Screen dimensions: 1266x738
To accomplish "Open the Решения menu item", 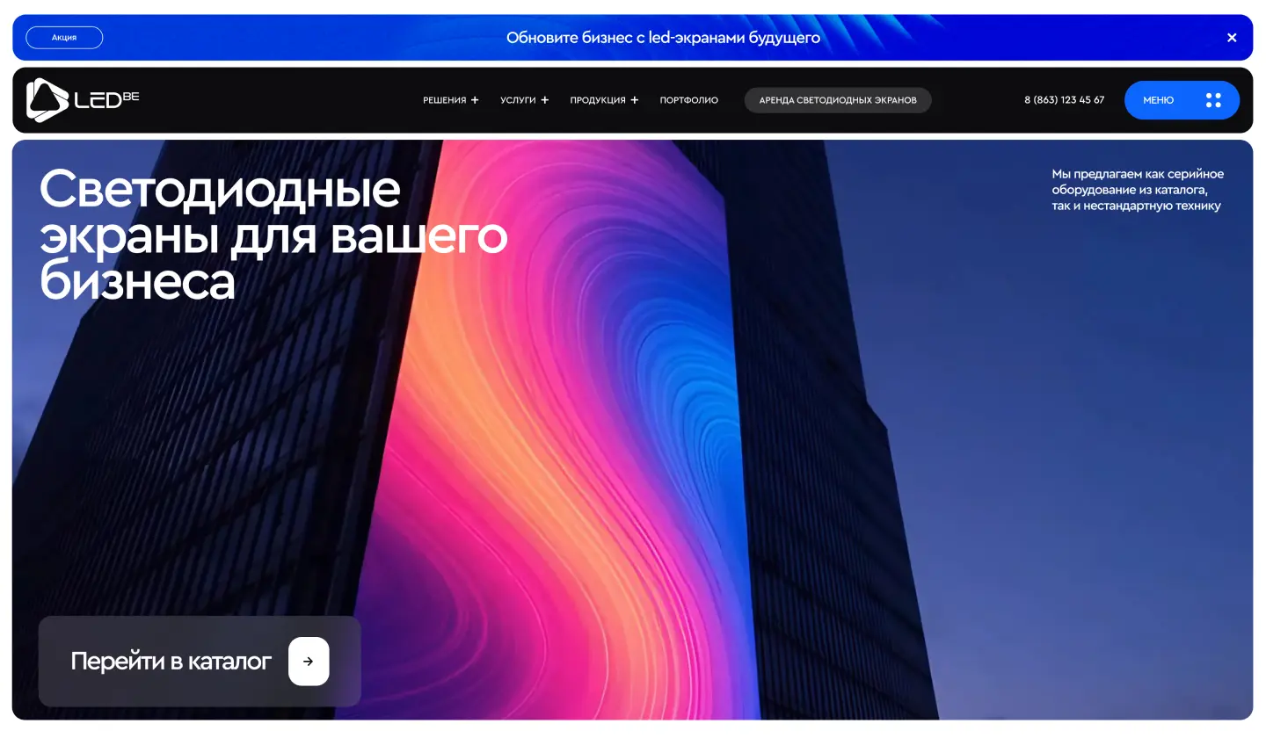I will [445, 100].
